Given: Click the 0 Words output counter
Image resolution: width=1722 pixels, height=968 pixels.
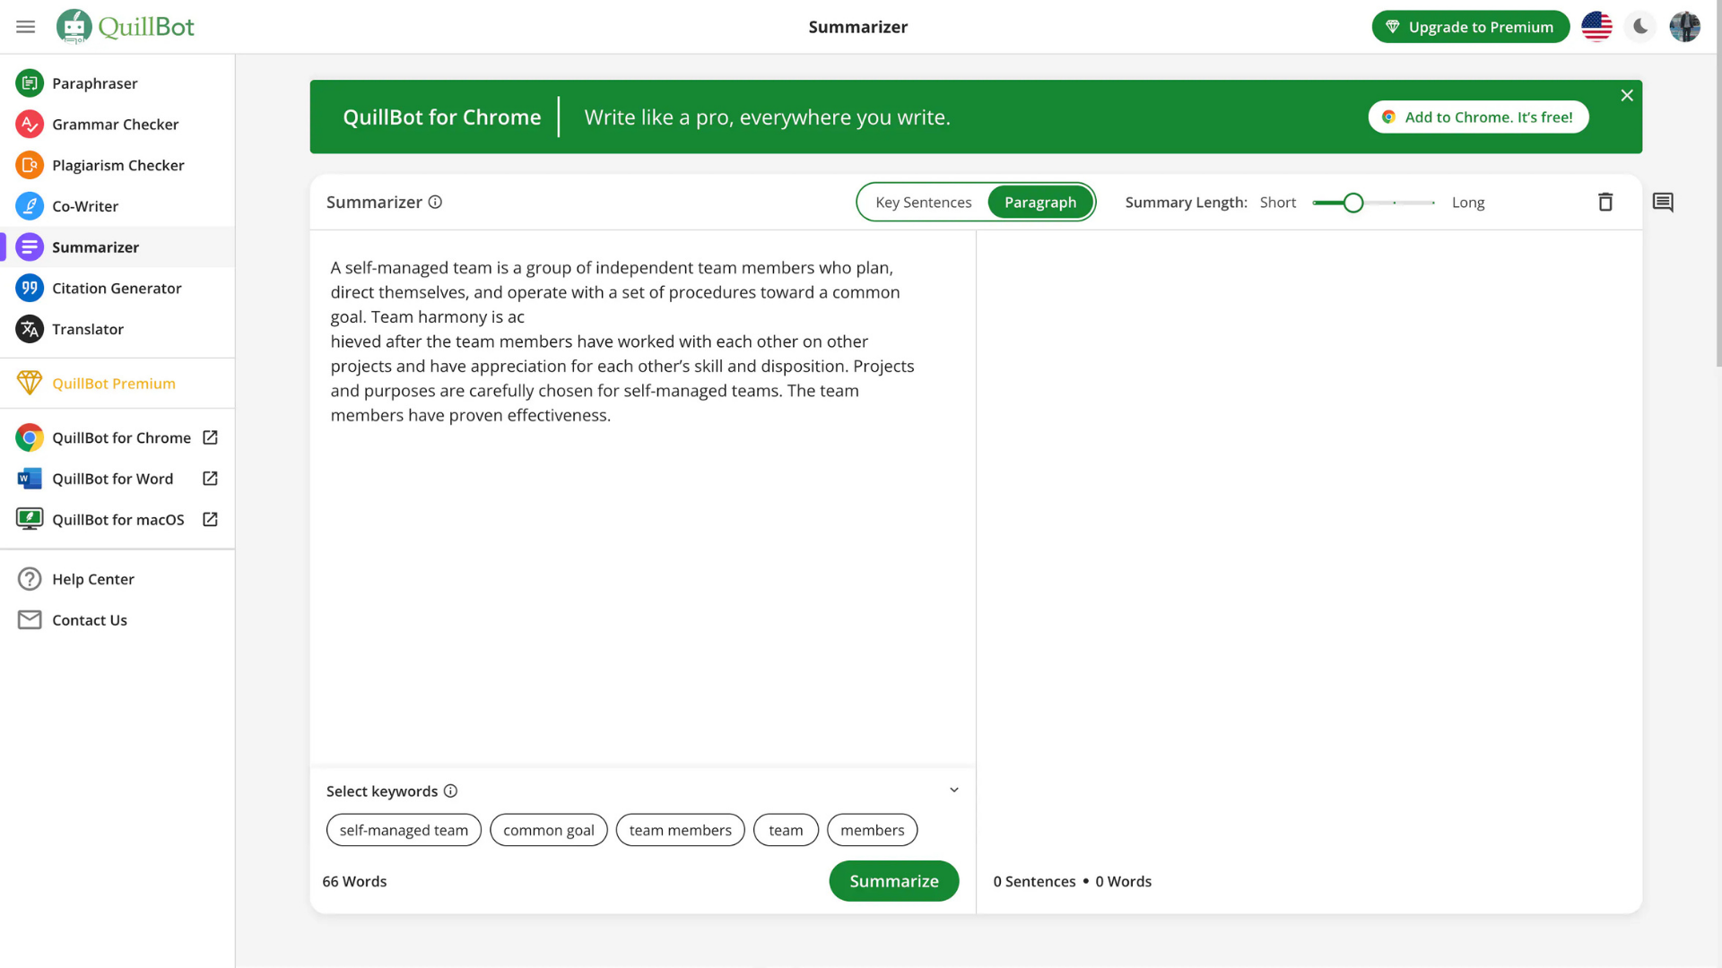Looking at the screenshot, I should tap(1123, 881).
